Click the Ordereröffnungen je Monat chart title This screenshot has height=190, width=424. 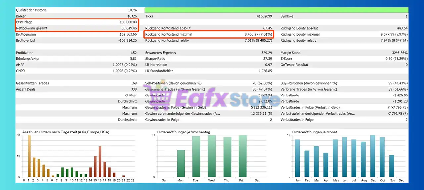[x=314, y=132]
